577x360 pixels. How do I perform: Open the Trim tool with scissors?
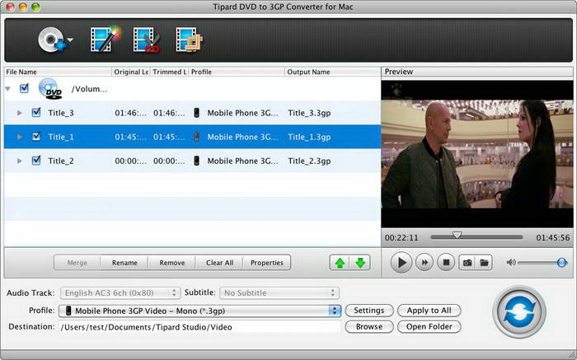[146, 40]
